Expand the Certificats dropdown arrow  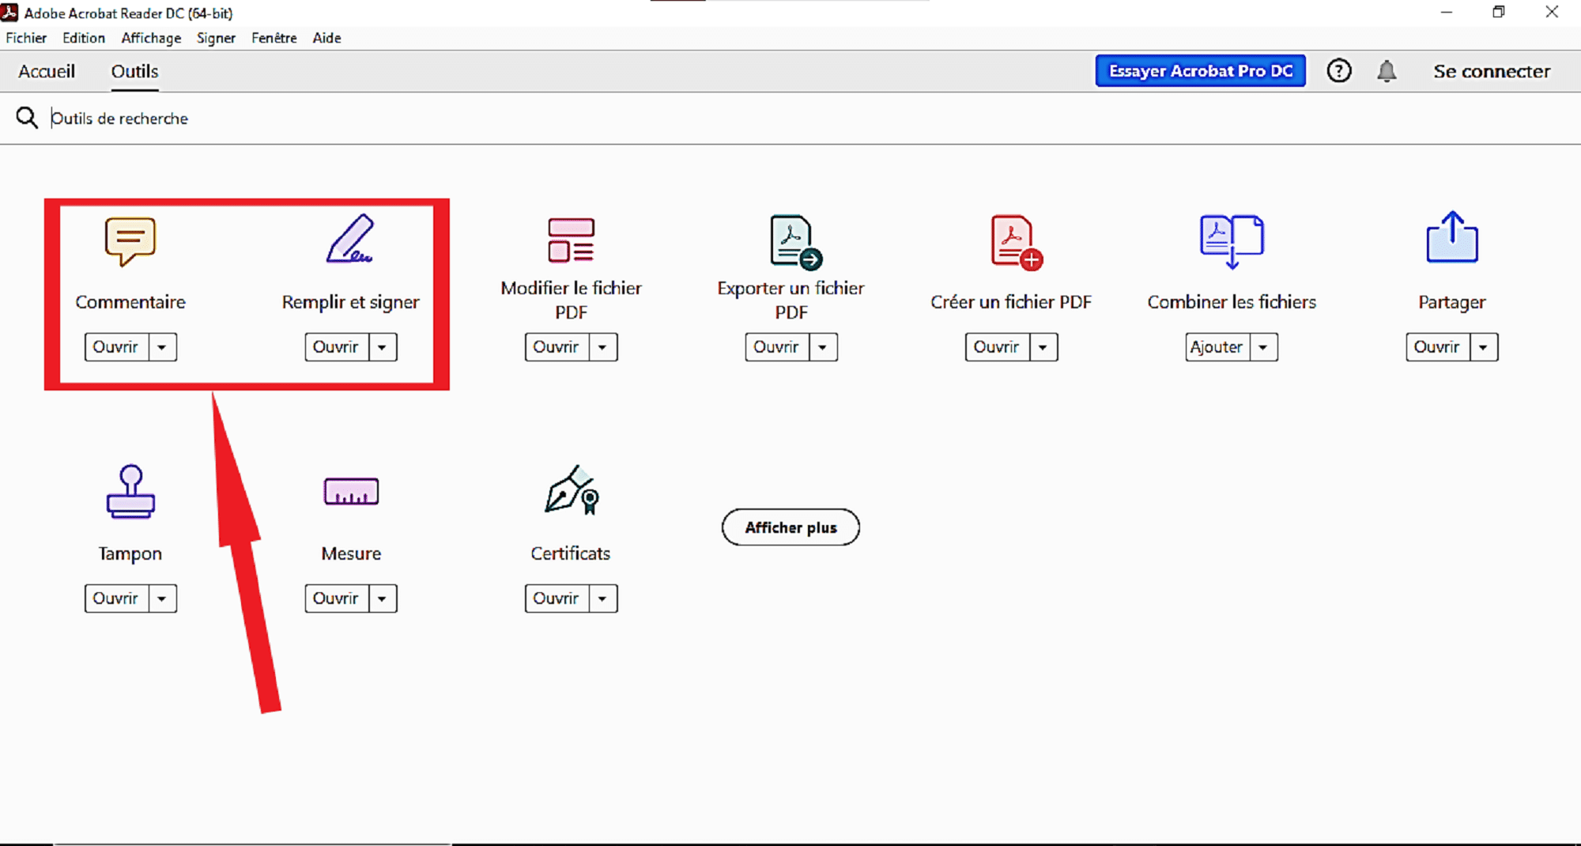603,599
